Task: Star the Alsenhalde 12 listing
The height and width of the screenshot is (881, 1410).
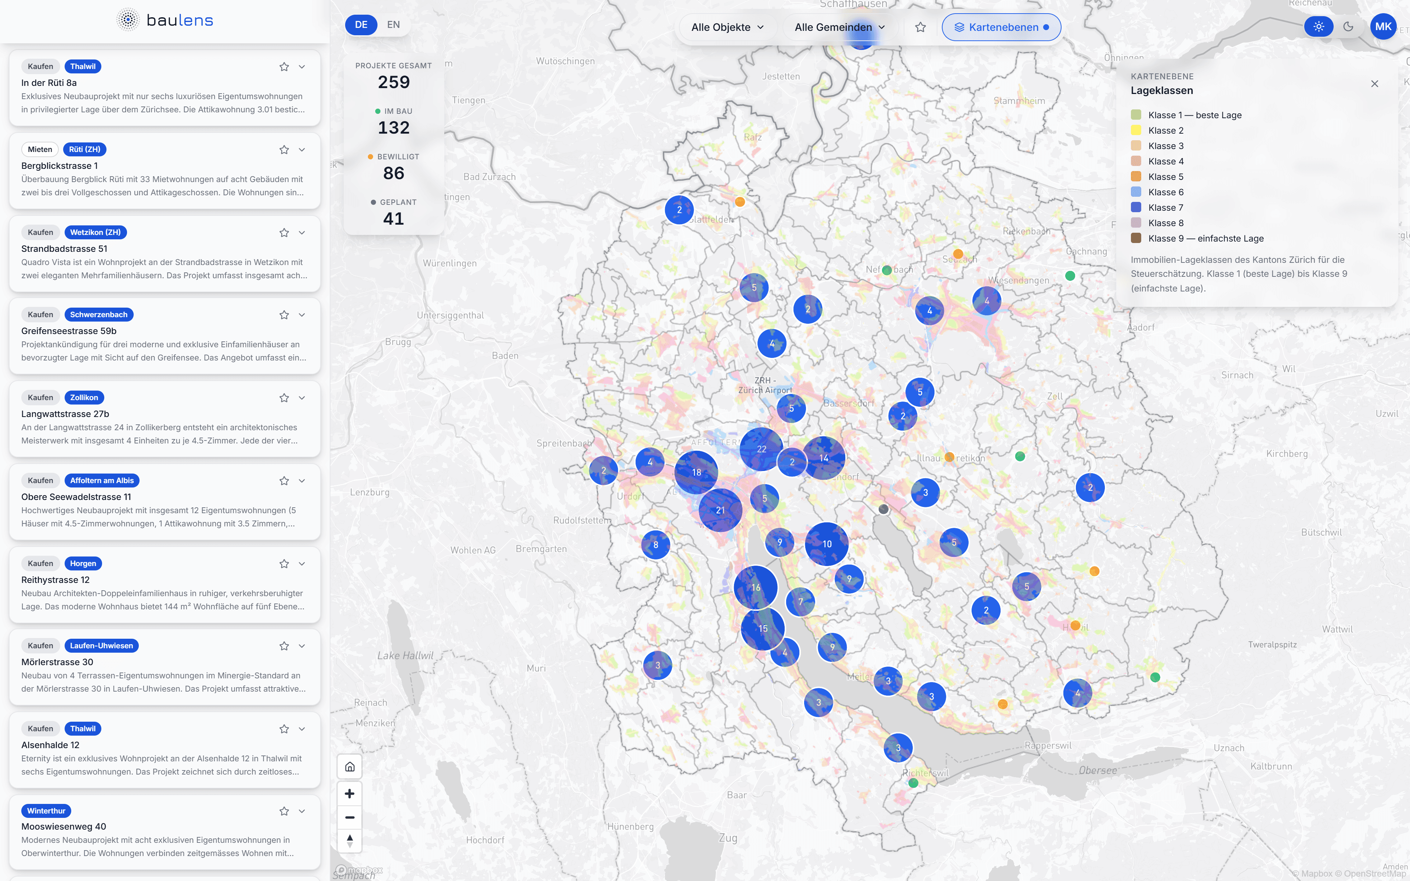Action: tap(284, 729)
